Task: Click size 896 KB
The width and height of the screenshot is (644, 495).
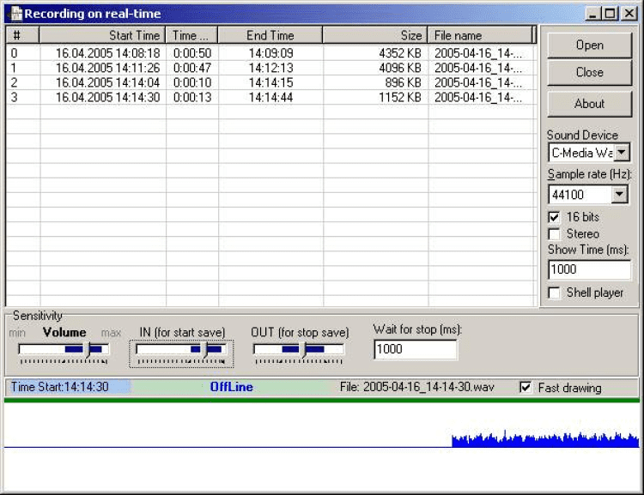Action: (x=404, y=82)
